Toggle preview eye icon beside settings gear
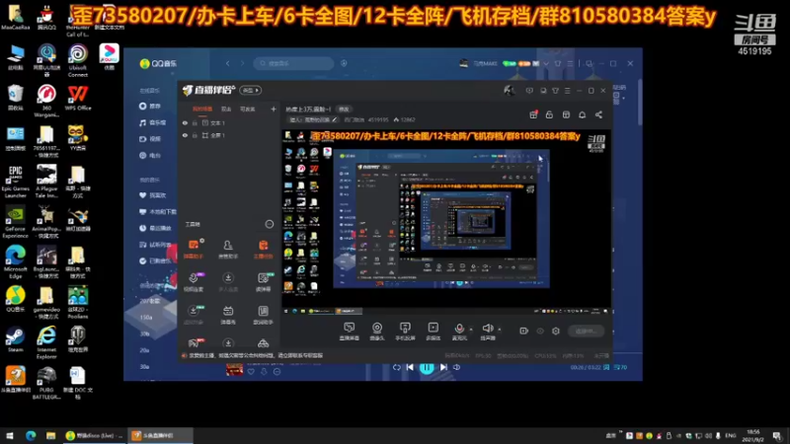The width and height of the screenshot is (790, 444). [540, 331]
